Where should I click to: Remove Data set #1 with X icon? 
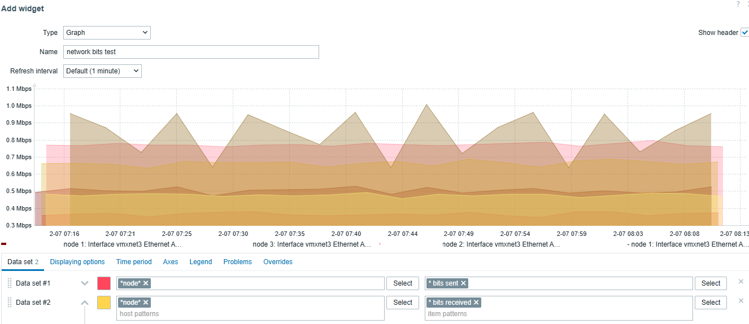[741, 282]
